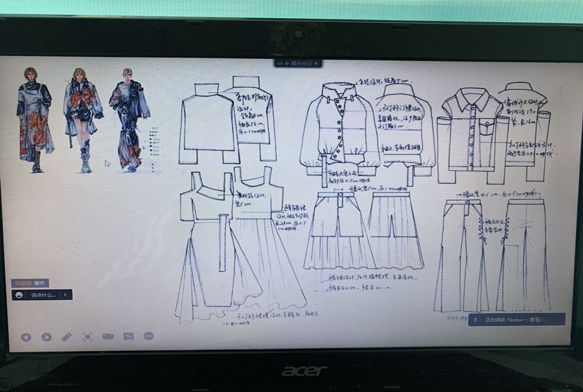The image size is (583, 392).
Task: Expand the 腾讯会议 top bar arrow
Action: pyautogui.click(x=317, y=63)
